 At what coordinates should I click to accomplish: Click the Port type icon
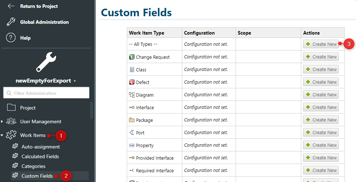point(132,133)
